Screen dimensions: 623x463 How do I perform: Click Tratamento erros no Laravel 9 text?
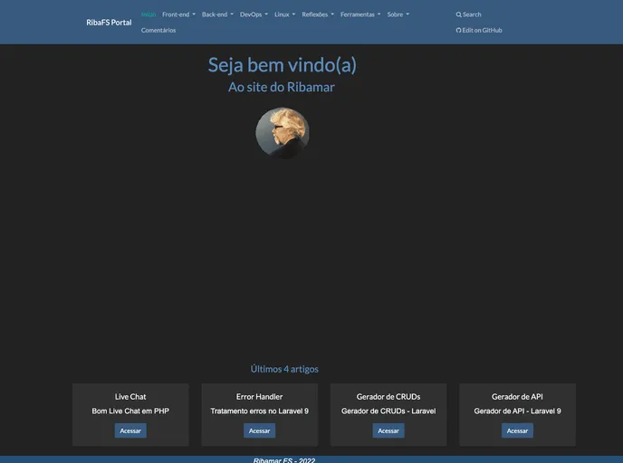260,411
